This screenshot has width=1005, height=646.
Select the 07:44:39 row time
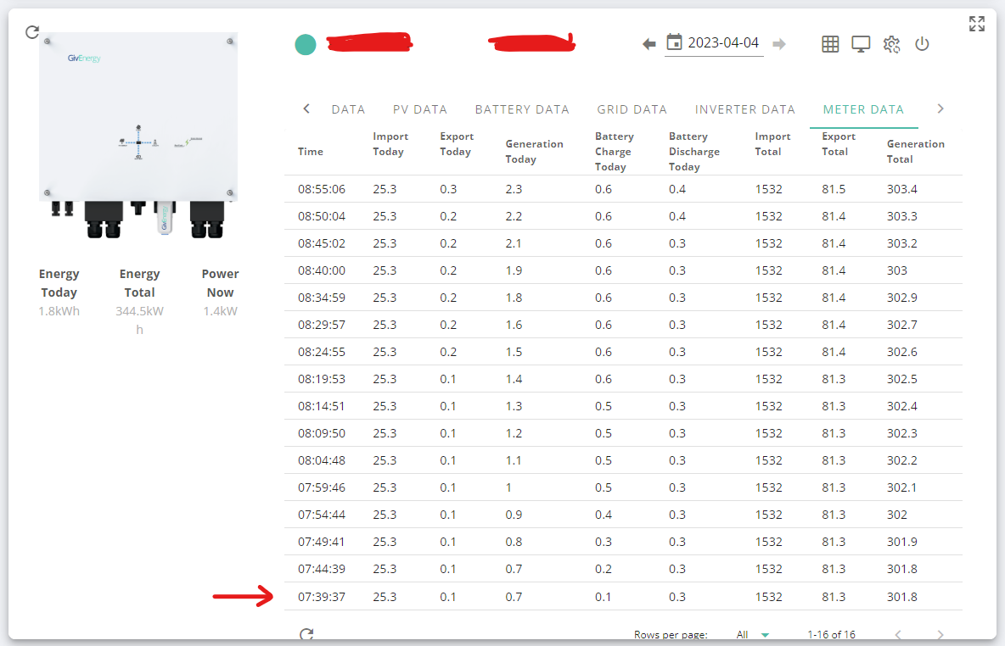[321, 569]
